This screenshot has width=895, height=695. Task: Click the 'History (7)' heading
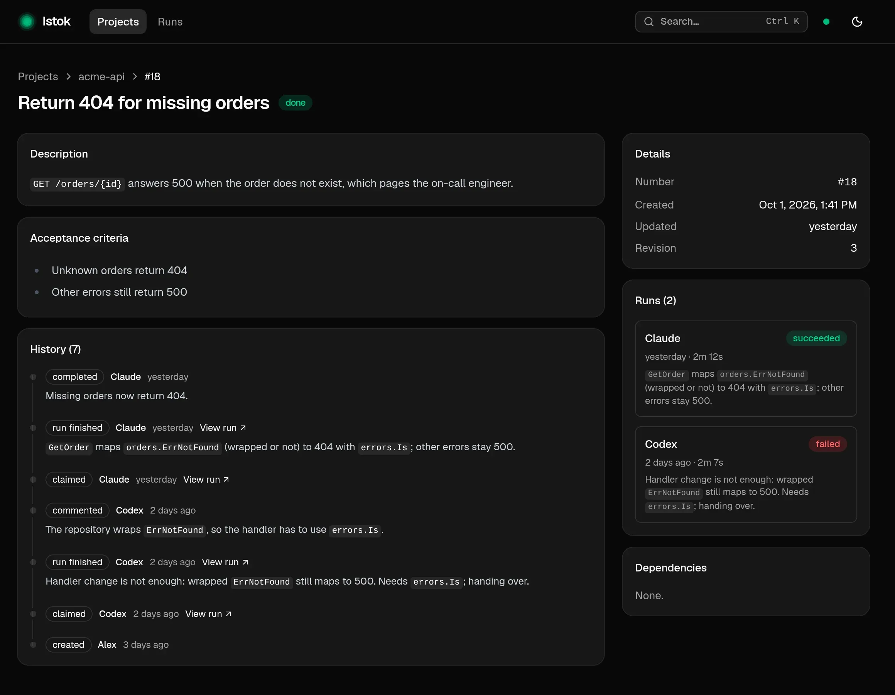click(55, 349)
